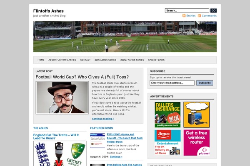This screenshot has width=250, height=166.
Task: Open the computer thought bubble ad
Action: 196,115
